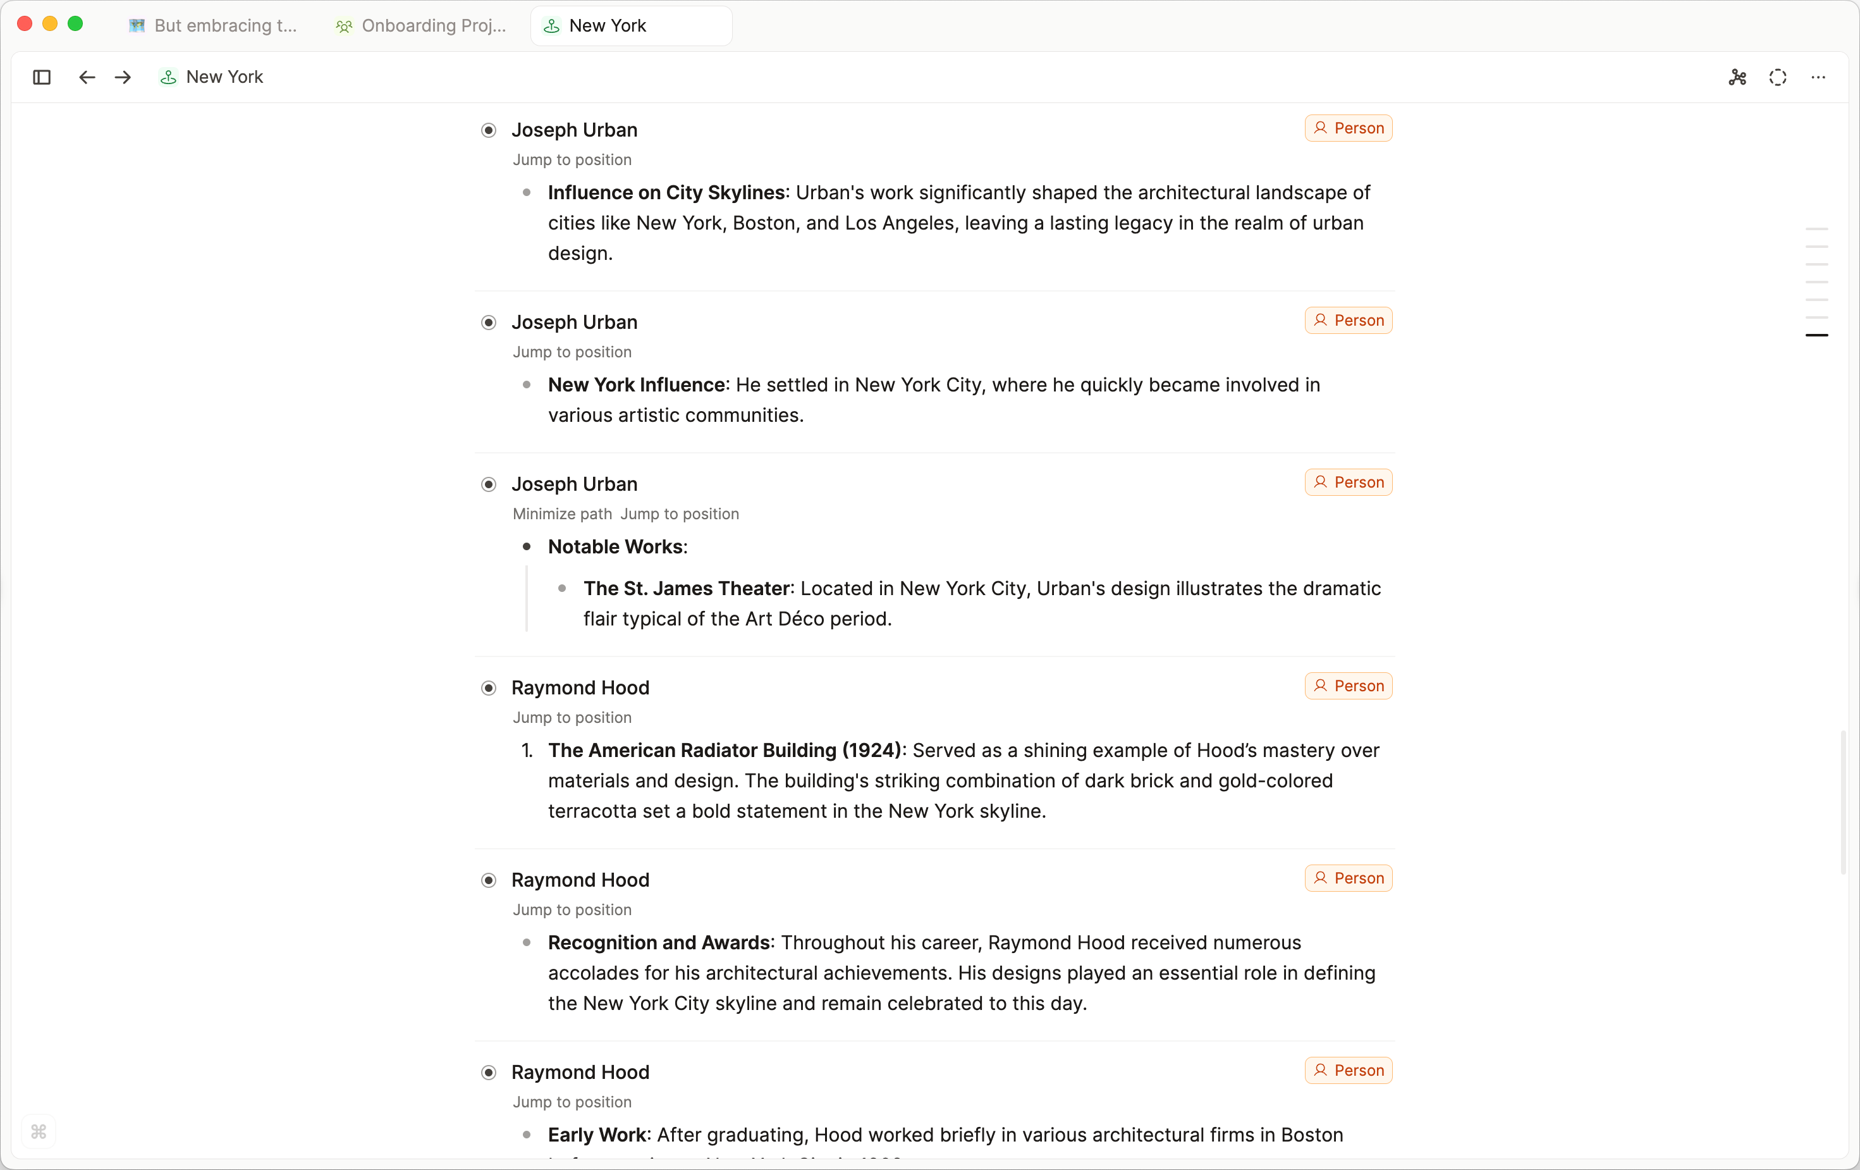
Task: Click the dashed circle focus icon
Action: [1777, 77]
